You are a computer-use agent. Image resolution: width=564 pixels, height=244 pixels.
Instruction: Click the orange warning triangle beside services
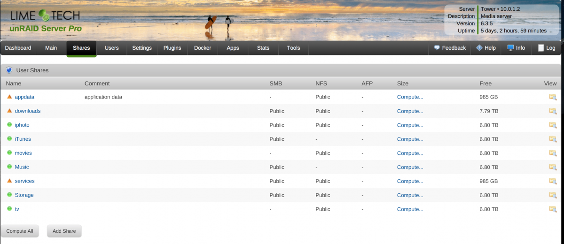pyautogui.click(x=9, y=181)
